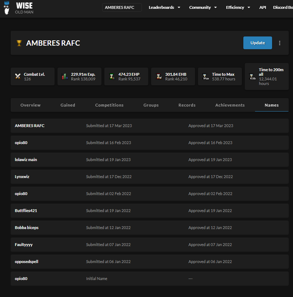The width and height of the screenshot is (293, 297).
Task: Open the Achievements tab
Action: [230, 105]
